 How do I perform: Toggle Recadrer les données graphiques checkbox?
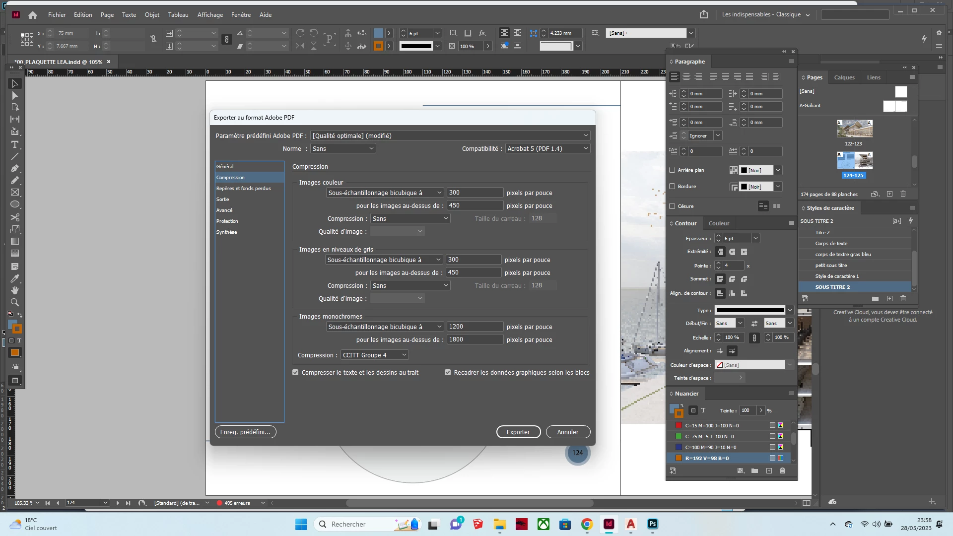pyautogui.click(x=448, y=372)
